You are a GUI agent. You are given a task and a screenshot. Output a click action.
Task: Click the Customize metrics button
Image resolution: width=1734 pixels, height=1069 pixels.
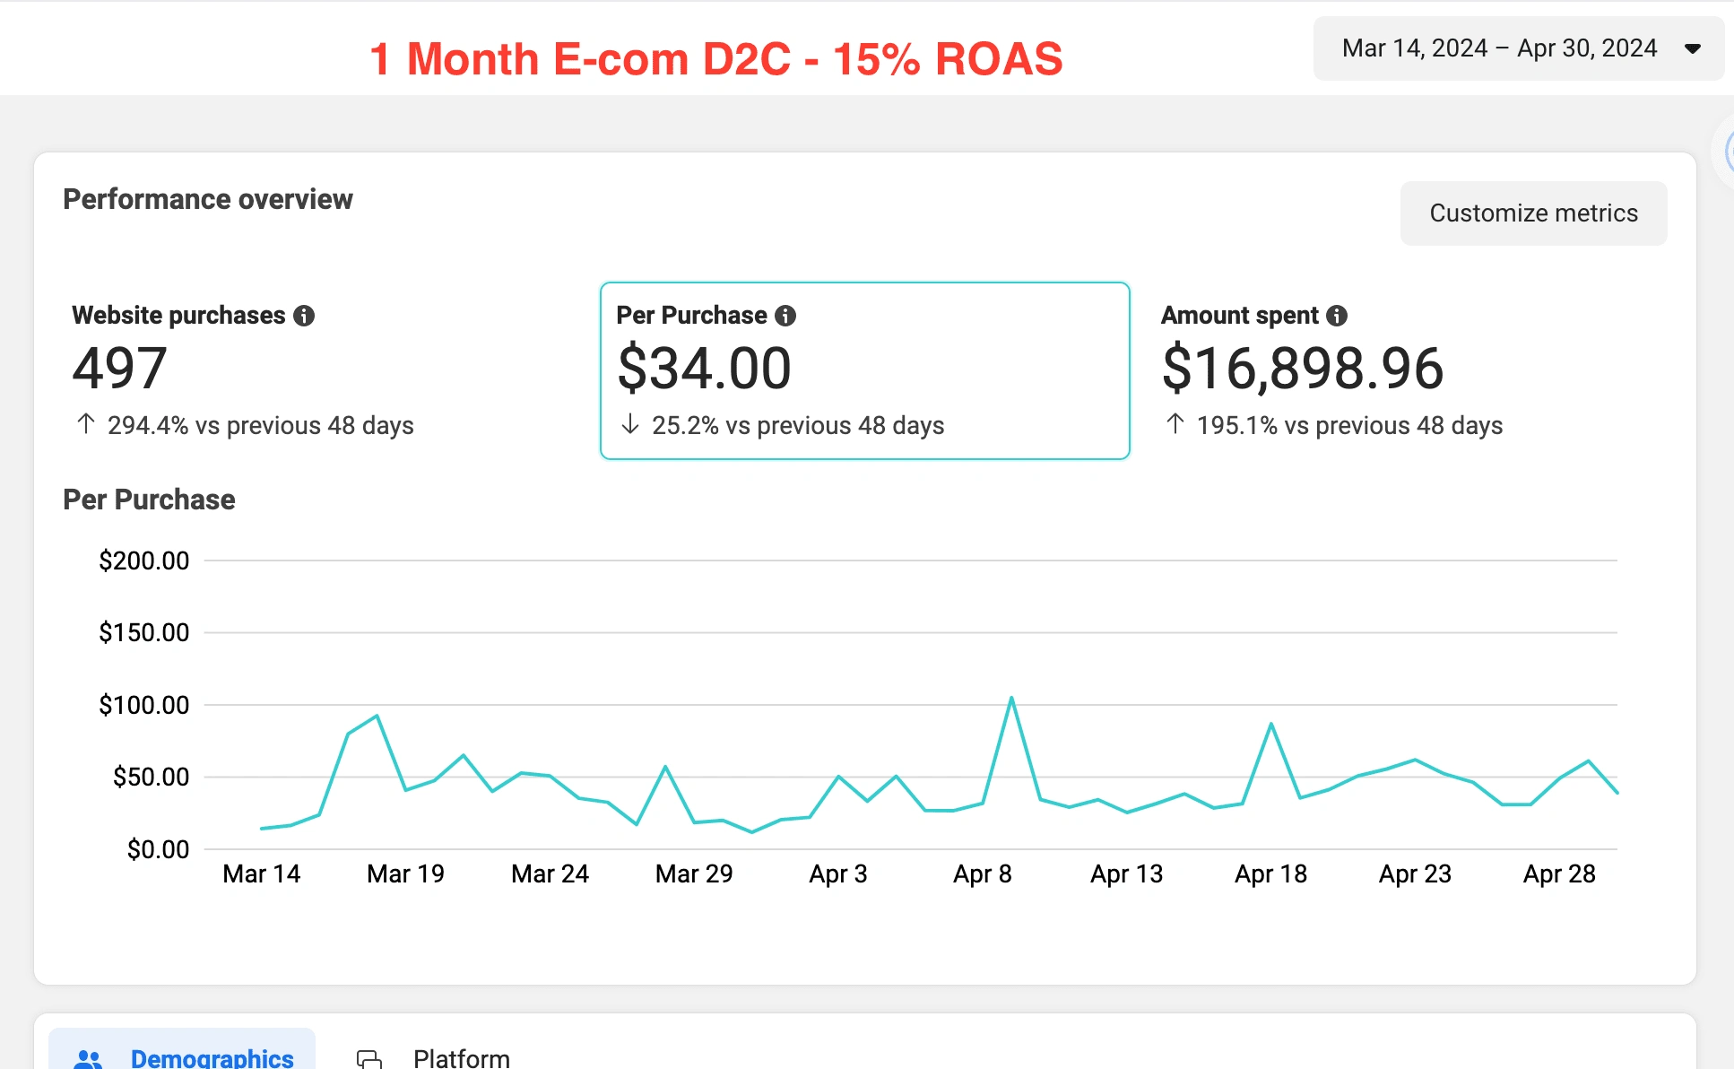tap(1533, 213)
